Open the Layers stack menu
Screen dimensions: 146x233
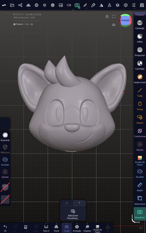[x=118, y=5]
